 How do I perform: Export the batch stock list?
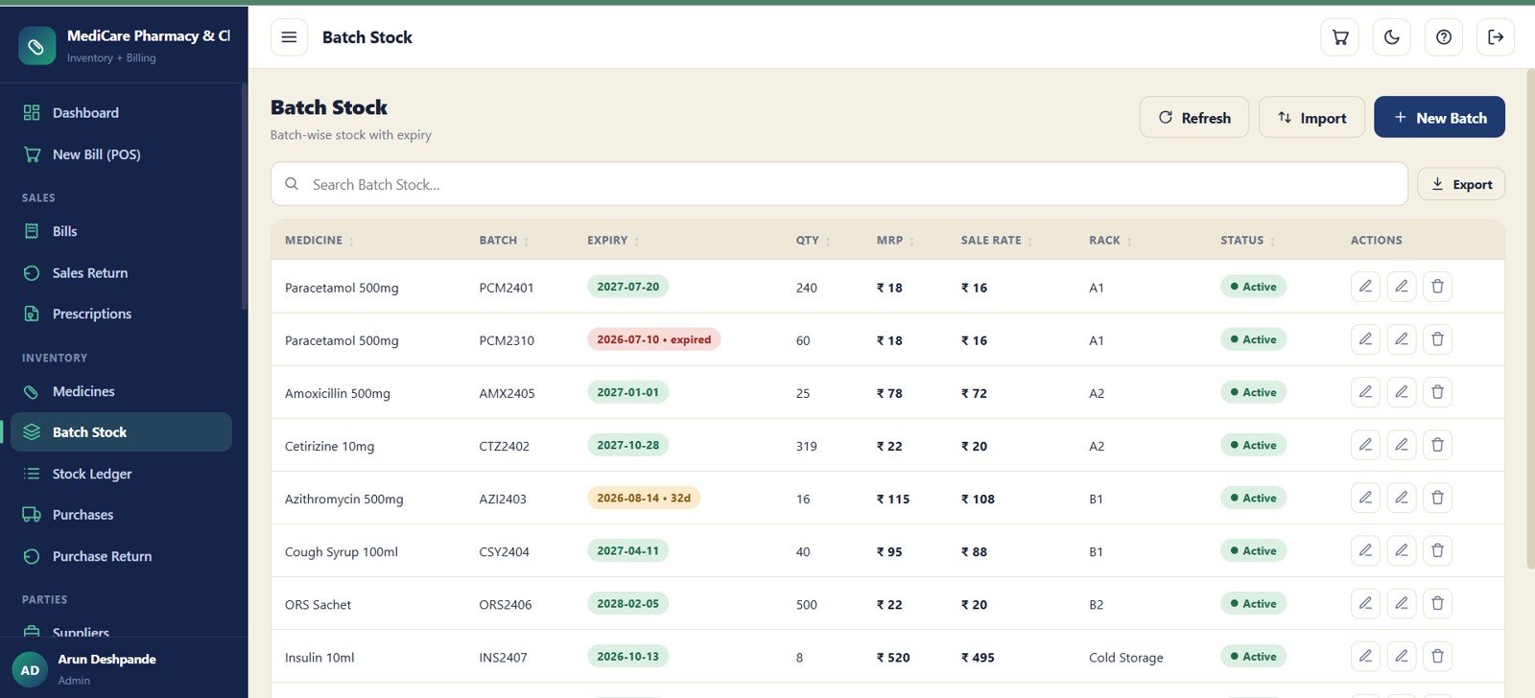pos(1461,184)
